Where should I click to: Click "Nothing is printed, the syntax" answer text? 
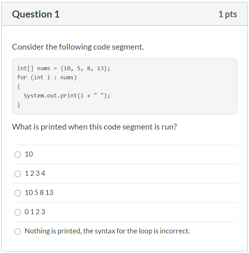tap(107, 231)
